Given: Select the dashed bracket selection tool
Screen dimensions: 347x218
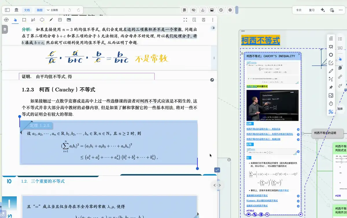Looking at the screenshot, I should [42, 20].
